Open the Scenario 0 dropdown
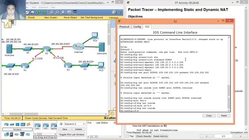This screenshot has width=249, height=140. tap(75, 124)
